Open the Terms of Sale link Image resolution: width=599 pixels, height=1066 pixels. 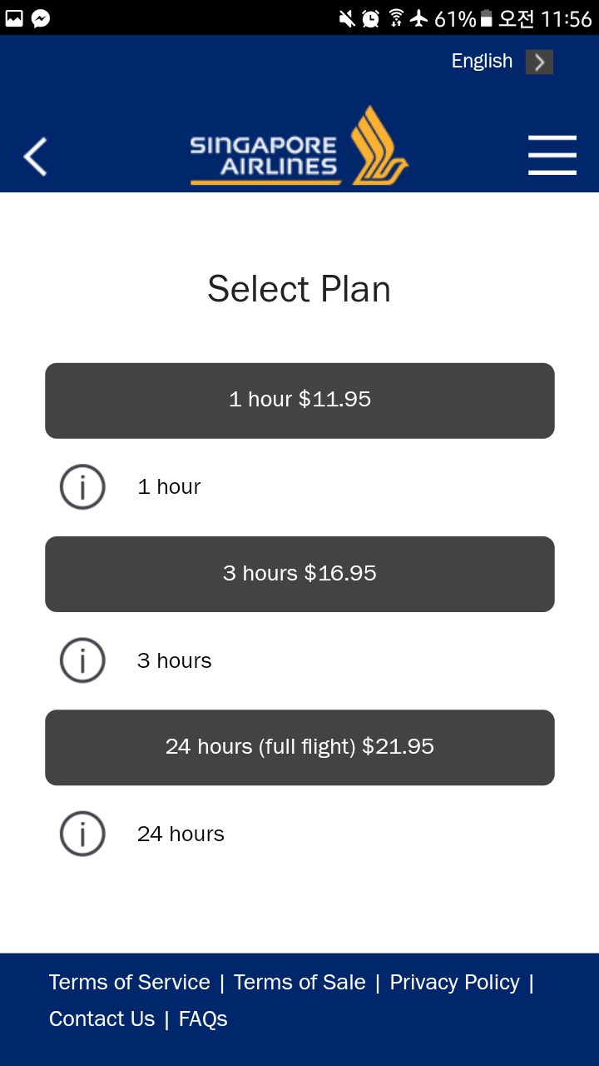(x=299, y=982)
